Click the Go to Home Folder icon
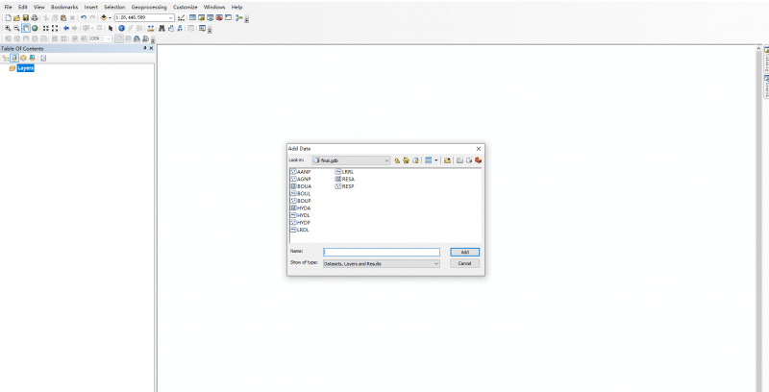 407,160
